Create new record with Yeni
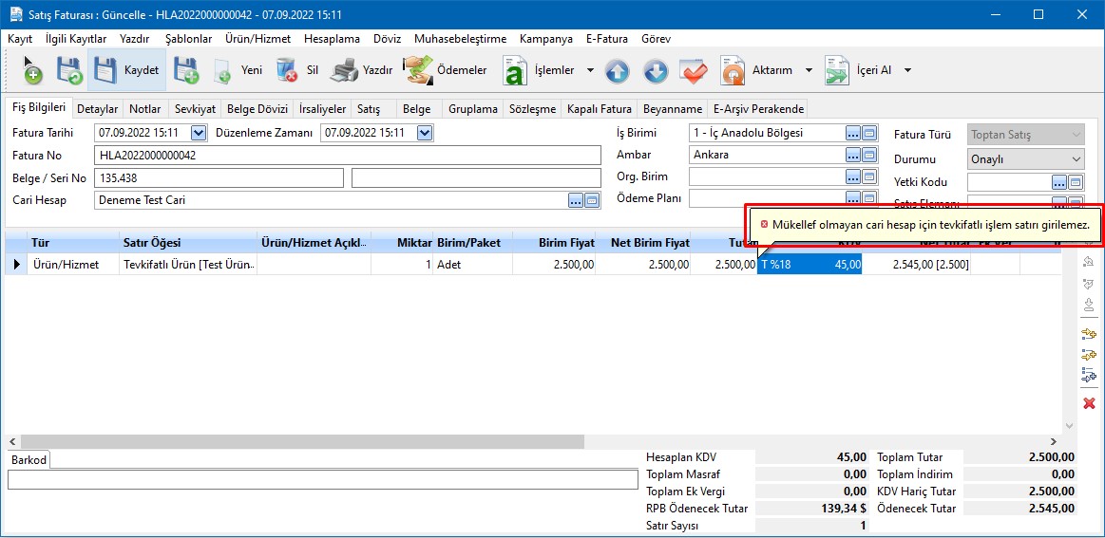The height and width of the screenshot is (538, 1105). click(238, 70)
